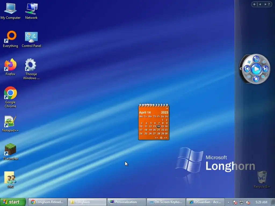Click the 5:29 AM taskbar clock
Image resolution: width=275 pixels, height=206 pixels.
click(261, 202)
